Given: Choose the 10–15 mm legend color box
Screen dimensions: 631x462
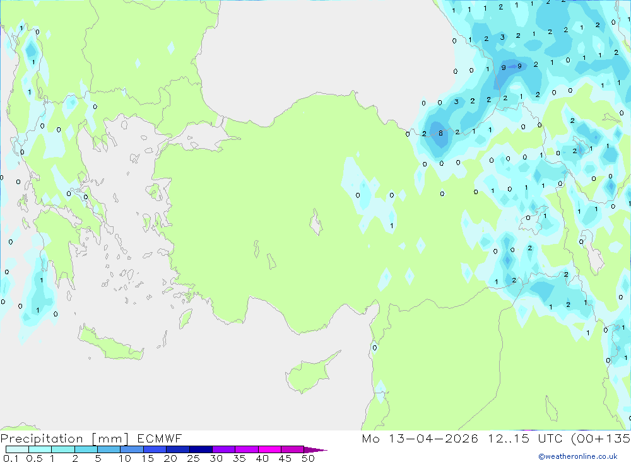Looking at the screenshot, I should pyautogui.click(x=132, y=449).
